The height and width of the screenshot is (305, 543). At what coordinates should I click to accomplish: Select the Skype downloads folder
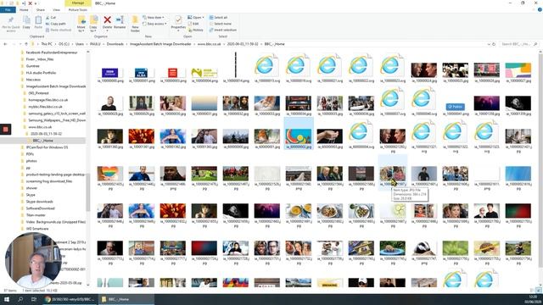(40, 202)
